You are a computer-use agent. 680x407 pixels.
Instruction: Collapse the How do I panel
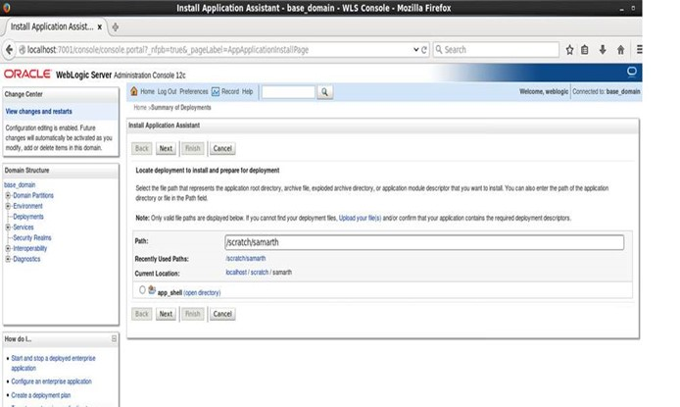pos(114,339)
